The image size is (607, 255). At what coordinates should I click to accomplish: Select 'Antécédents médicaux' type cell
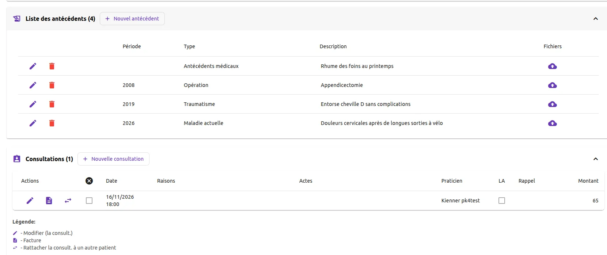(211, 66)
